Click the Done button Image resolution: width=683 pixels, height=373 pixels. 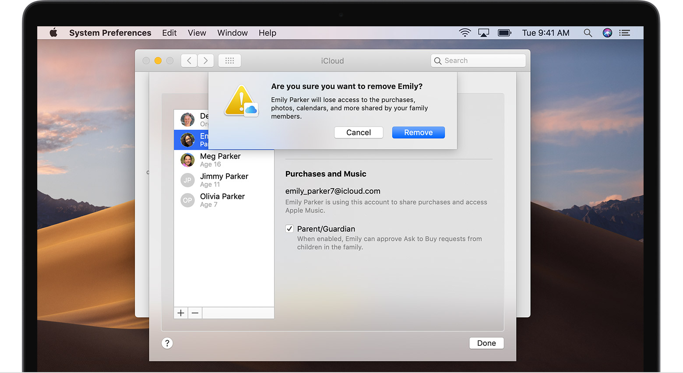coord(486,343)
